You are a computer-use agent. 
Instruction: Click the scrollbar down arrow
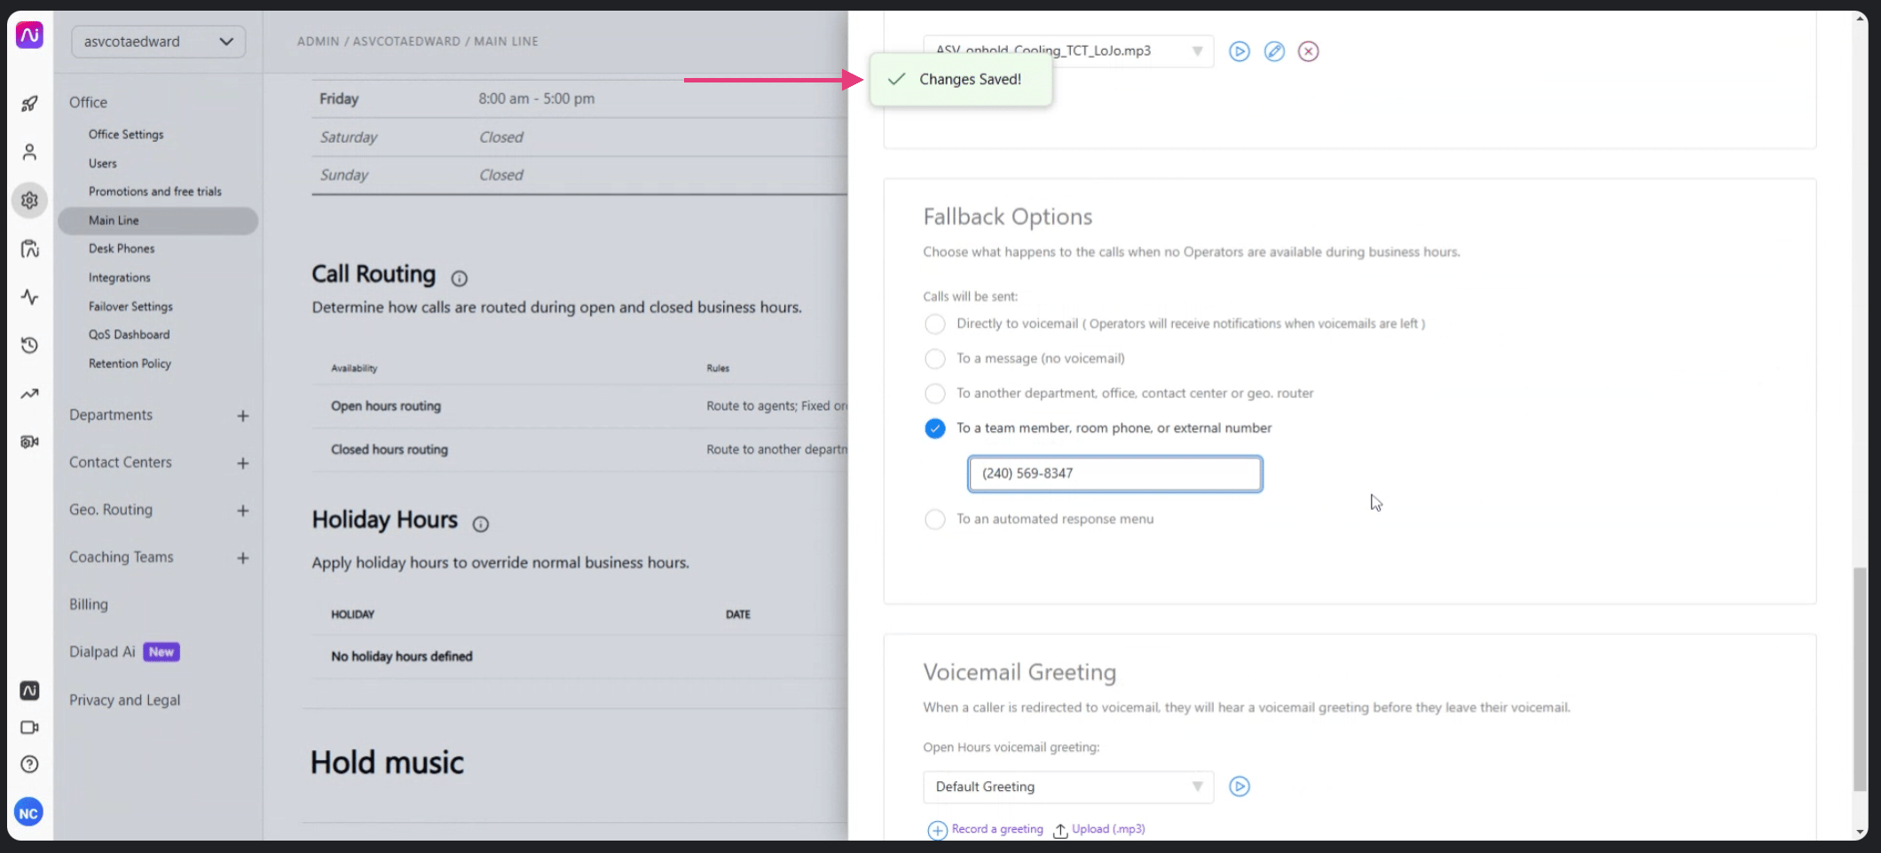[1860, 833]
